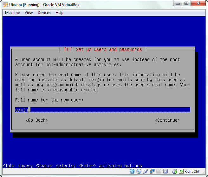The image size is (208, 177).
Task: Open the Help menu
Action: (x=59, y=13)
